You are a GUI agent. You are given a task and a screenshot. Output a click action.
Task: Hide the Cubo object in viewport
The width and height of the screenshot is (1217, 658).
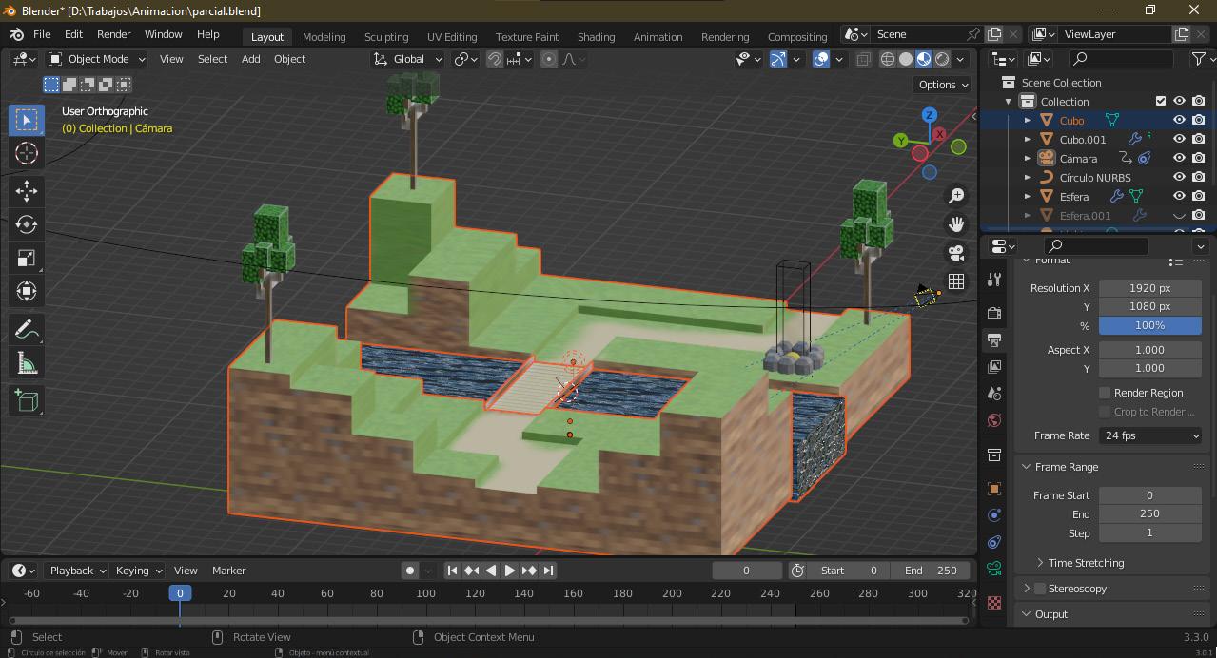1179,121
